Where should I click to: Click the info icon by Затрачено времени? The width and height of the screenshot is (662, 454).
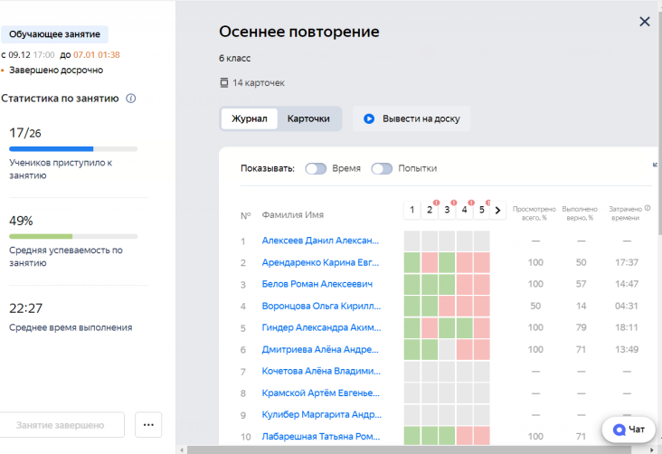click(x=648, y=208)
